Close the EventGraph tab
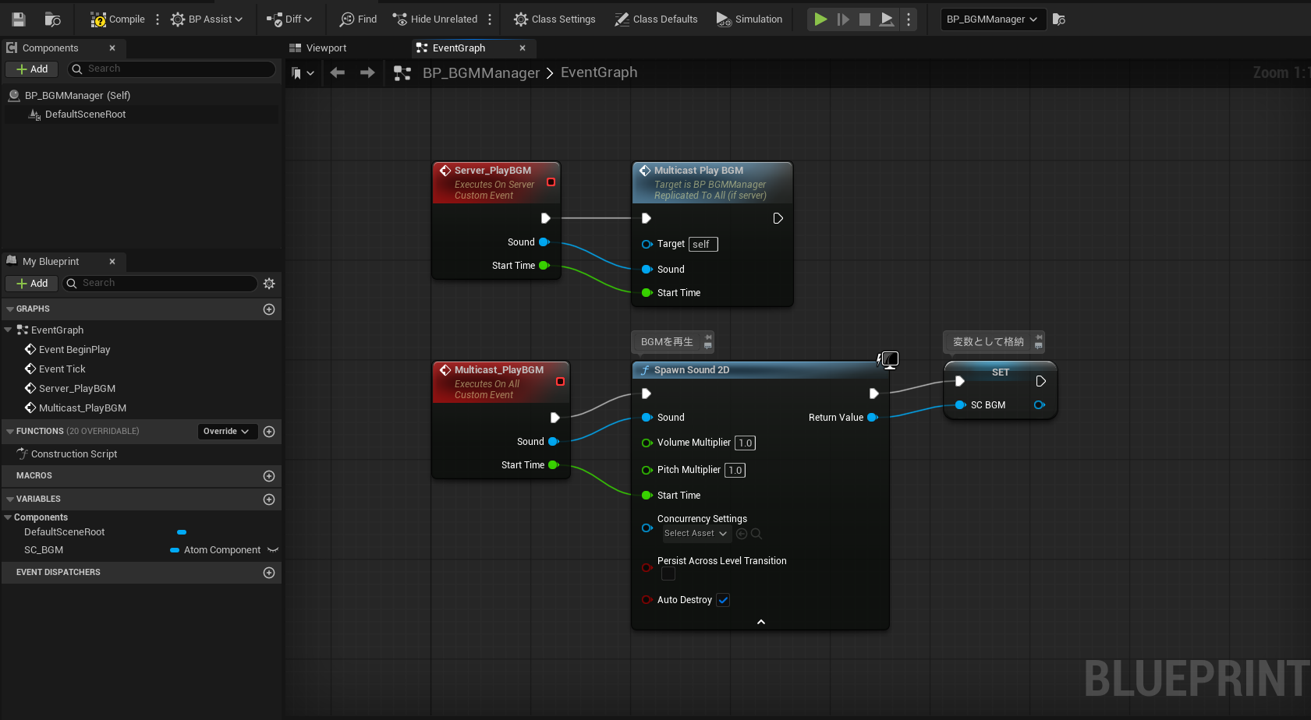The height and width of the screenshot is (720, 1311). [x=523, y=48]
